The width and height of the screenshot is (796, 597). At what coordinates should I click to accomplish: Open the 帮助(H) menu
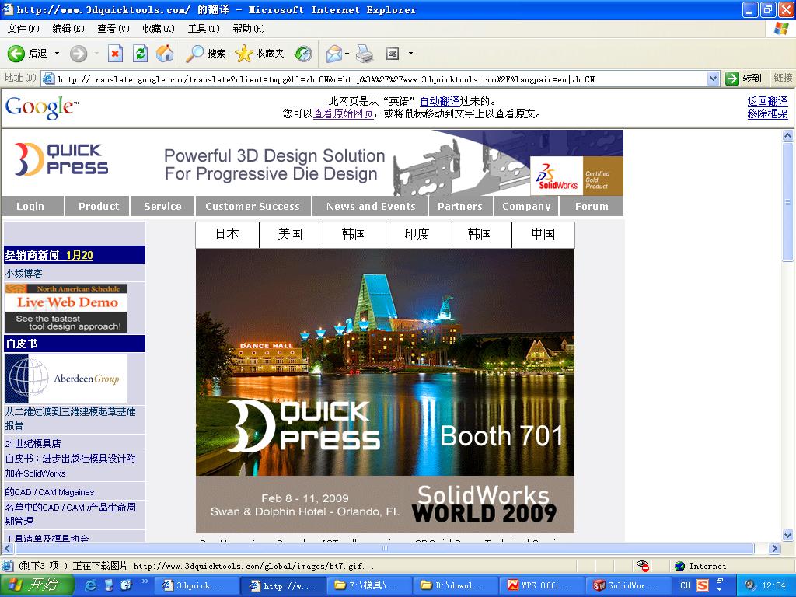tap(249, 29)
